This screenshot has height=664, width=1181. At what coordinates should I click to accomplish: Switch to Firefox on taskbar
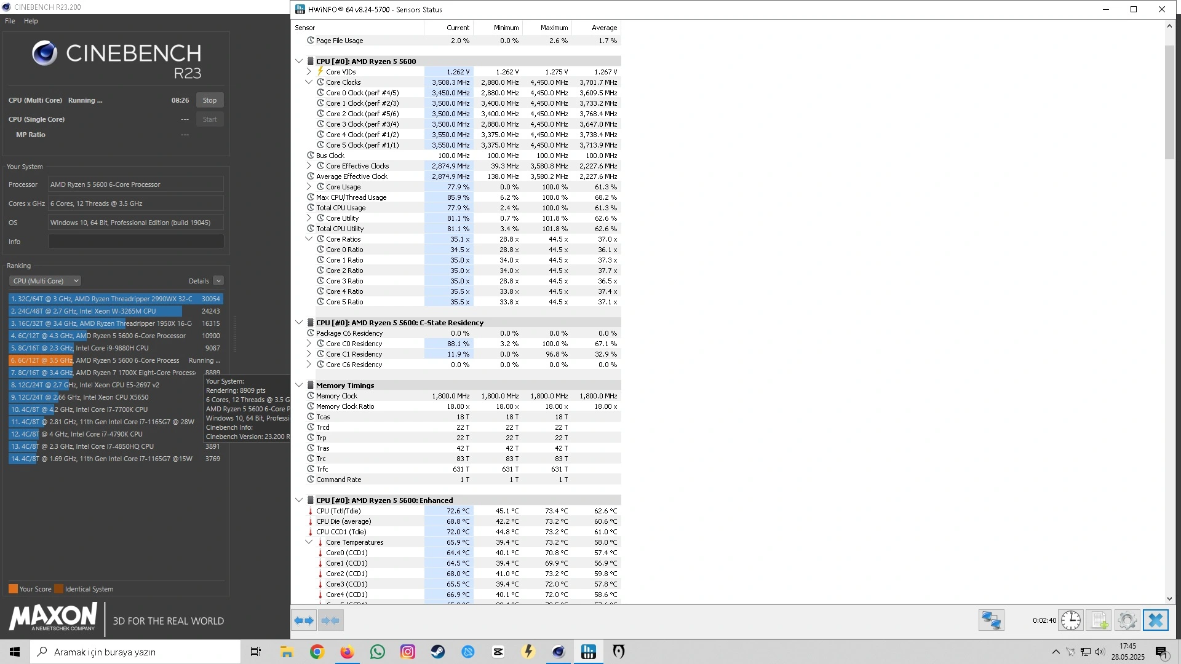[347, 652]
